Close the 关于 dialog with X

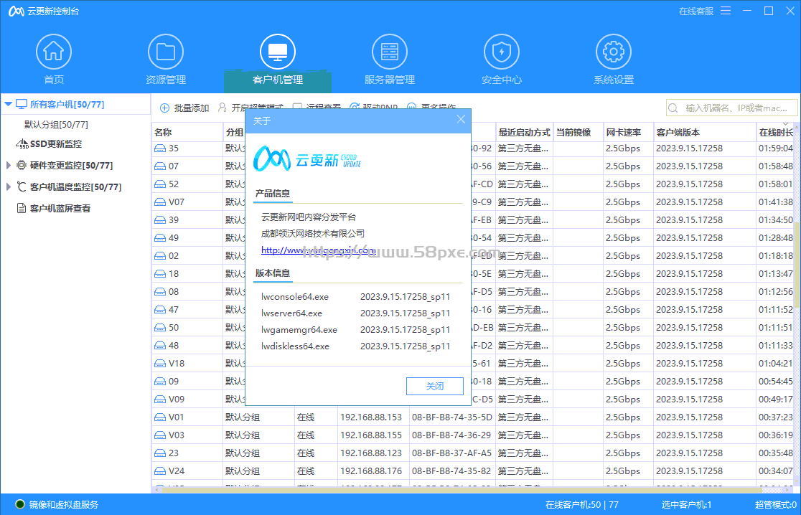pos(461,120)
